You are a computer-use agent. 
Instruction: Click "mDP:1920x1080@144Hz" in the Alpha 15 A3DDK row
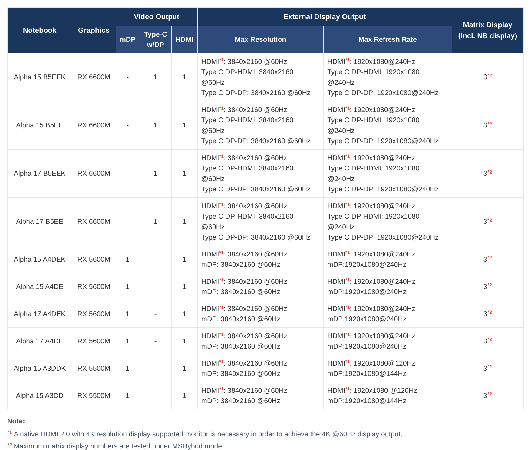coord(367,374)
